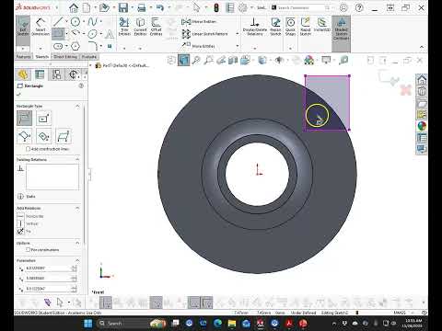The image size is (442, 331).
Task: Toggle Instant2D
Action: click(321, 25)
